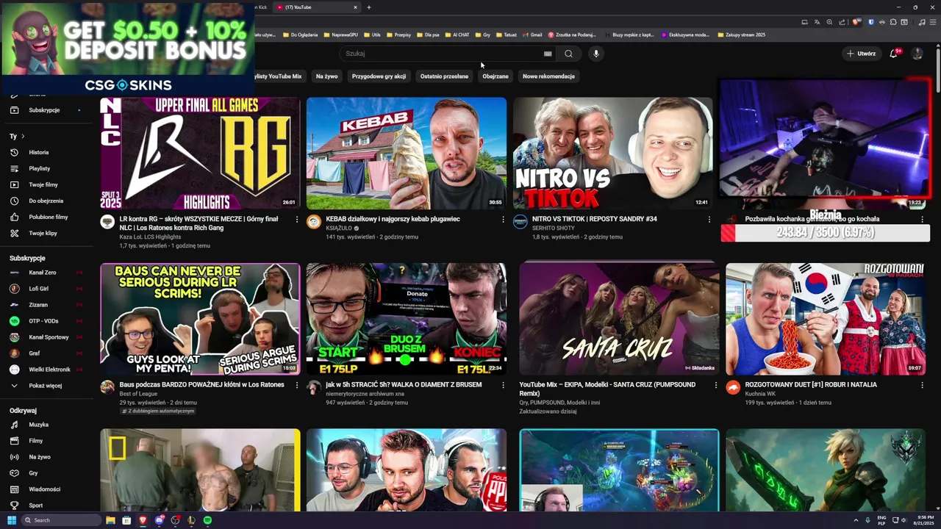Open the Zakupy stream 2025 bookmark folder

coord(741,35)
